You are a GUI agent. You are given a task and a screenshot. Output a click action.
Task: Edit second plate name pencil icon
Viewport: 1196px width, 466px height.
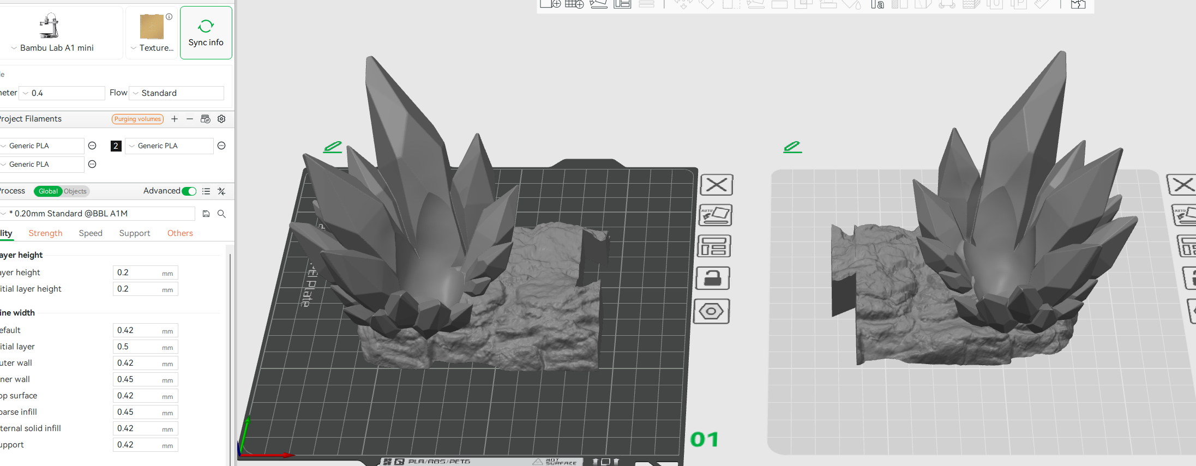pyautogui.click(x=792, y=147)
